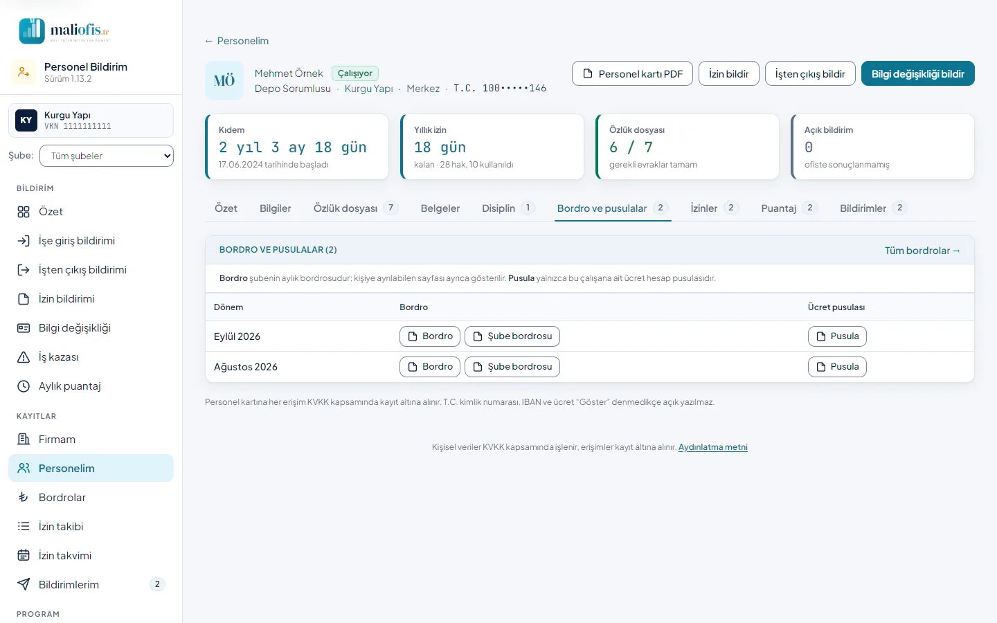Click the Firmam building icon
The width and height of the screenshot is (997, 623).
click(x=24, y=440)
